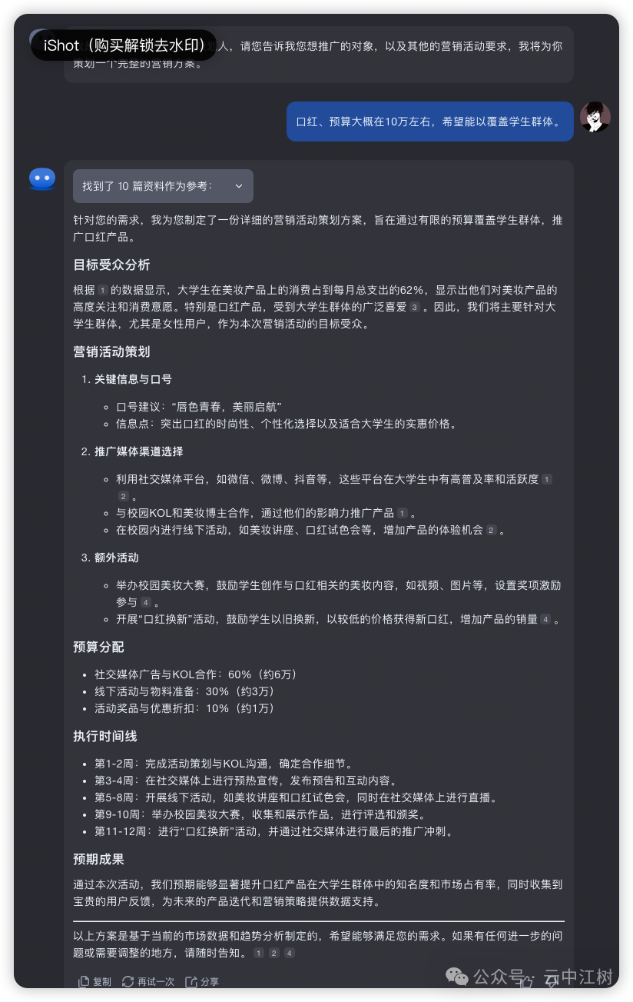Viewport: 633px width, 1002px height.
Task: Click the iShot watermark purchase banner
Action: [124, 45]
